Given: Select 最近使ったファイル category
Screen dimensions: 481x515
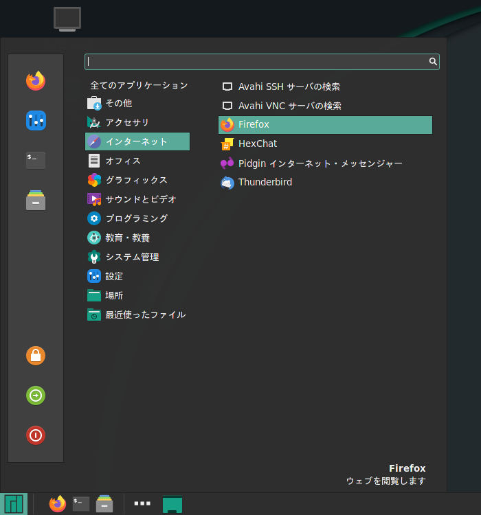Looking at the screenshot, I should [x=137, y=314].
